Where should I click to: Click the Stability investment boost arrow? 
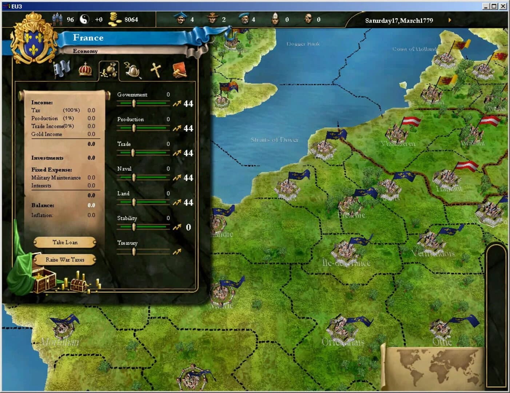(178, 227)
